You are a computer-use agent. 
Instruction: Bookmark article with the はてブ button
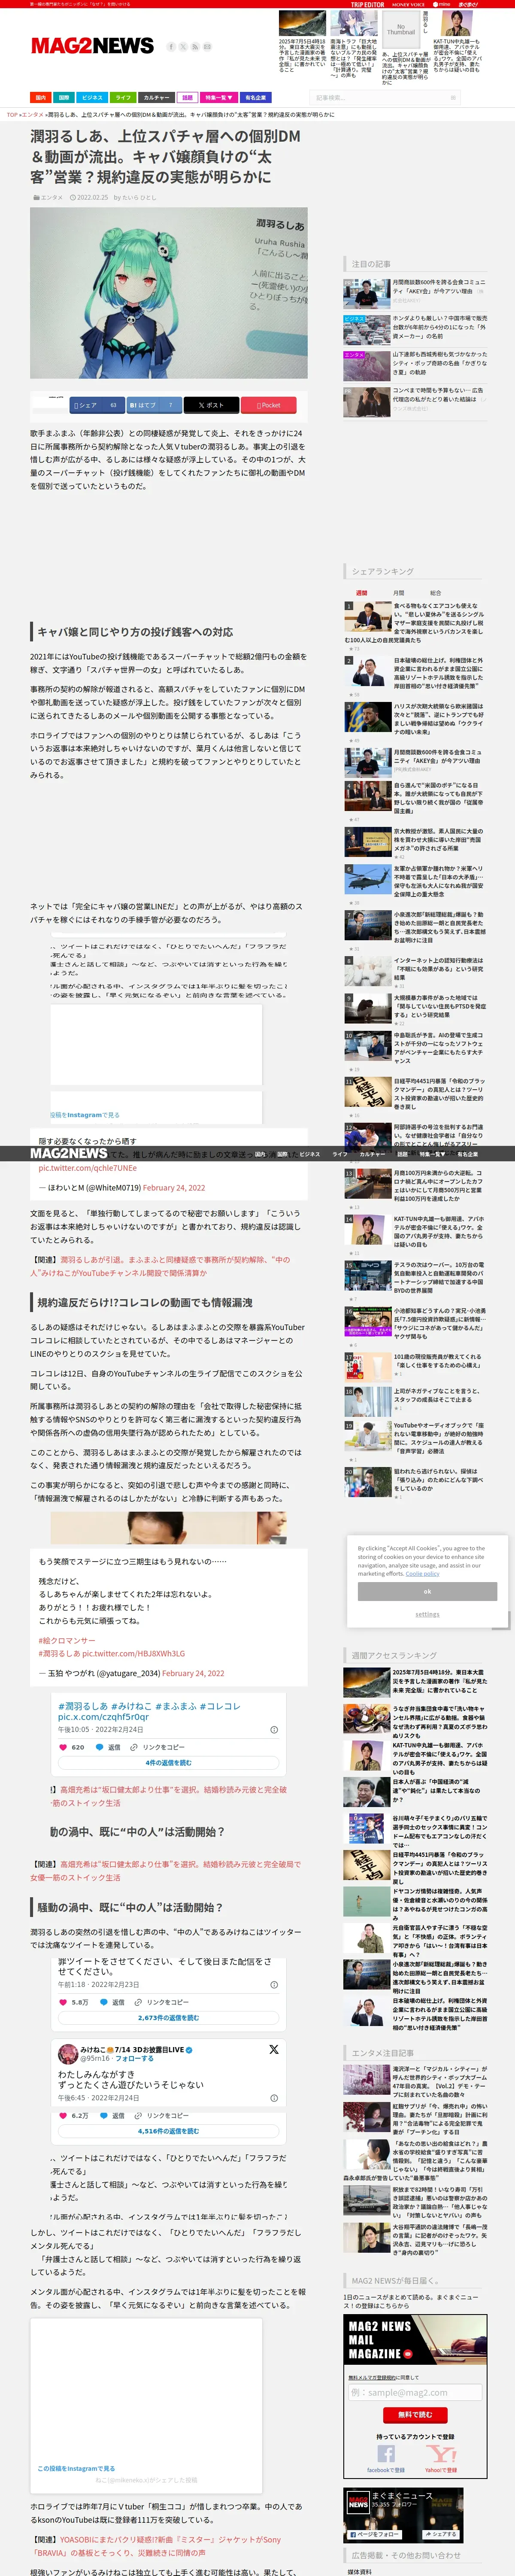(154, 405)
